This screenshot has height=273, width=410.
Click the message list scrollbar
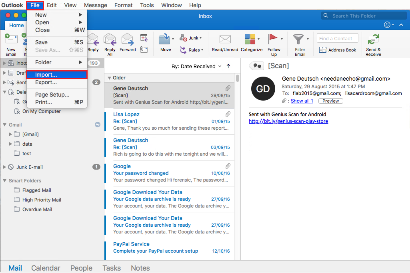pyautogui.click(x=238, y=78)
